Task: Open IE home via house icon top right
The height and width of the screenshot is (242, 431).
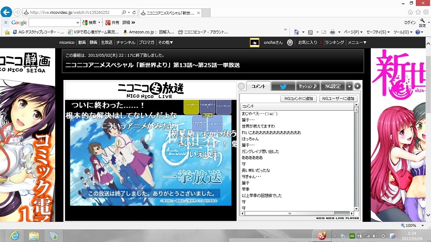Action: [x=410, y=12]
